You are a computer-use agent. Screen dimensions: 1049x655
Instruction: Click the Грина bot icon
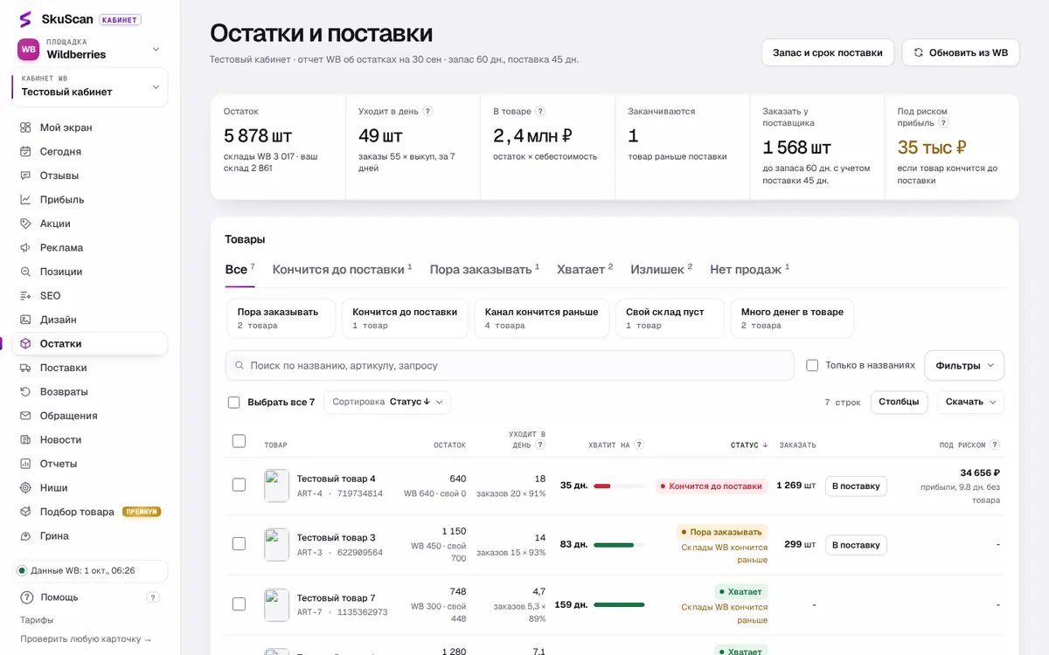pyautogui.click(x=26, y=535)
